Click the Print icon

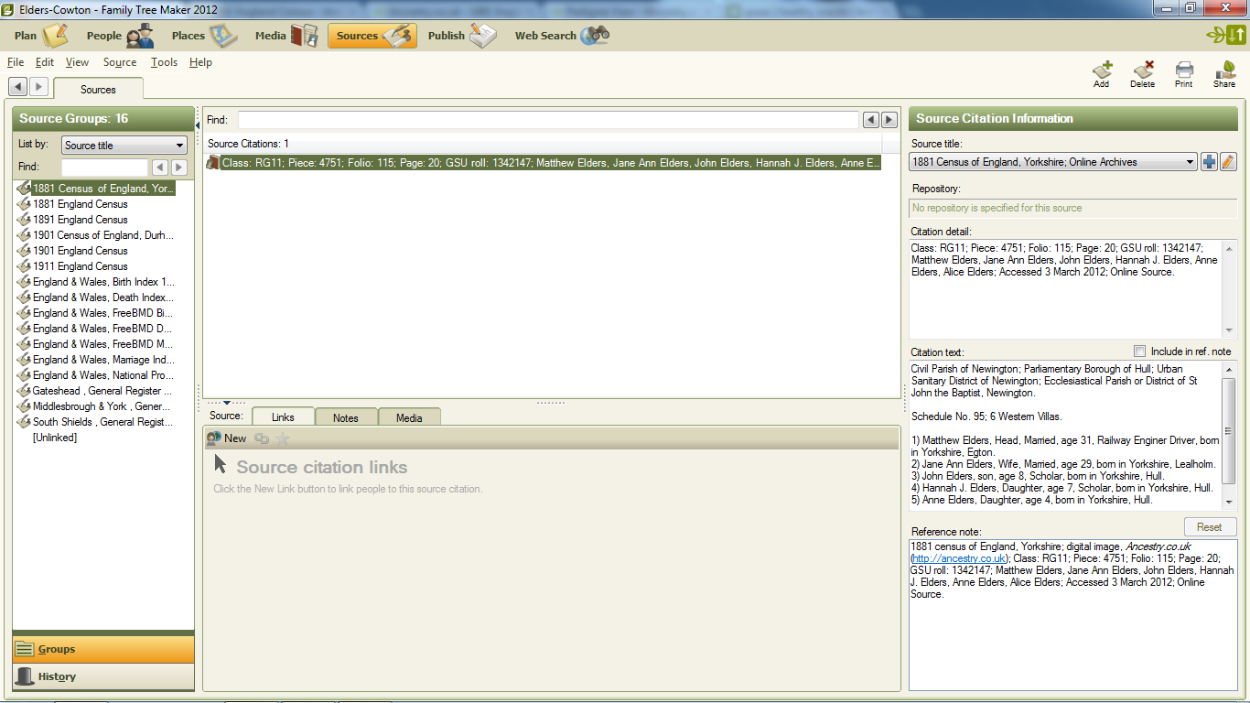[x=1184, y=74]
